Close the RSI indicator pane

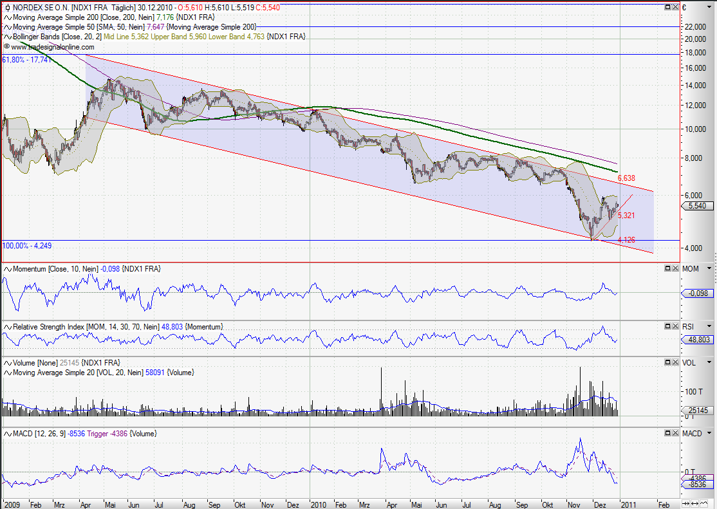pos(675,326)
